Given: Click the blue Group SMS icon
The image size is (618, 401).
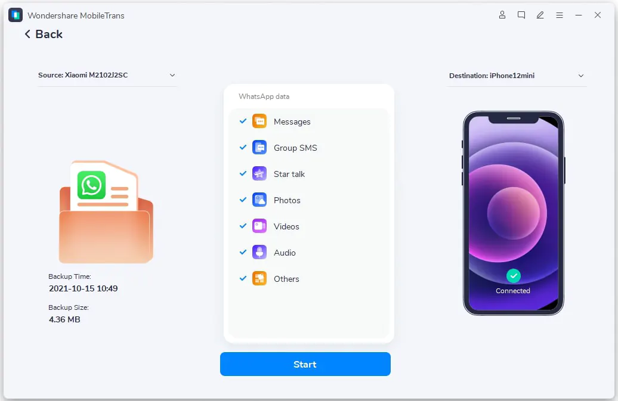Looking at the screenshot, I should tap(259, 148).
